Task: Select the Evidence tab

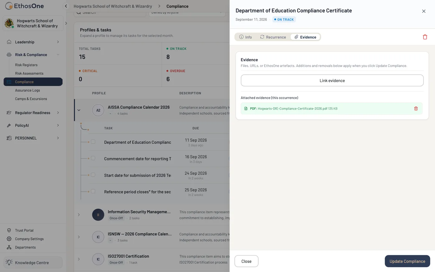Action: [x=305, y=37]
